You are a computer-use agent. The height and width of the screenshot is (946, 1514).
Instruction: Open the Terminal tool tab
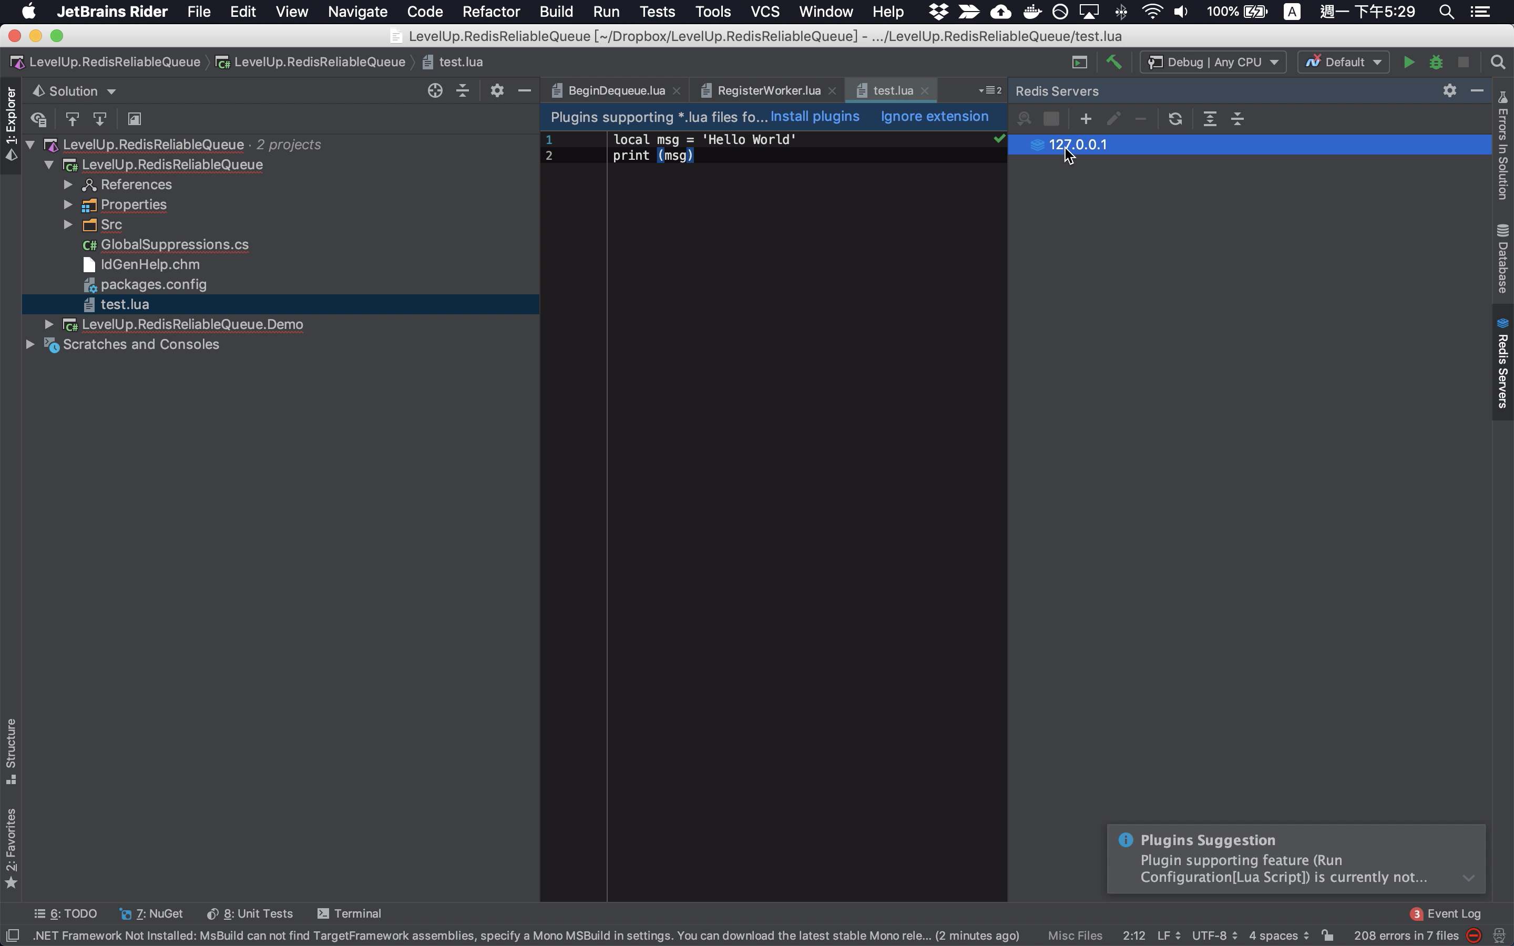pos(349,913)
